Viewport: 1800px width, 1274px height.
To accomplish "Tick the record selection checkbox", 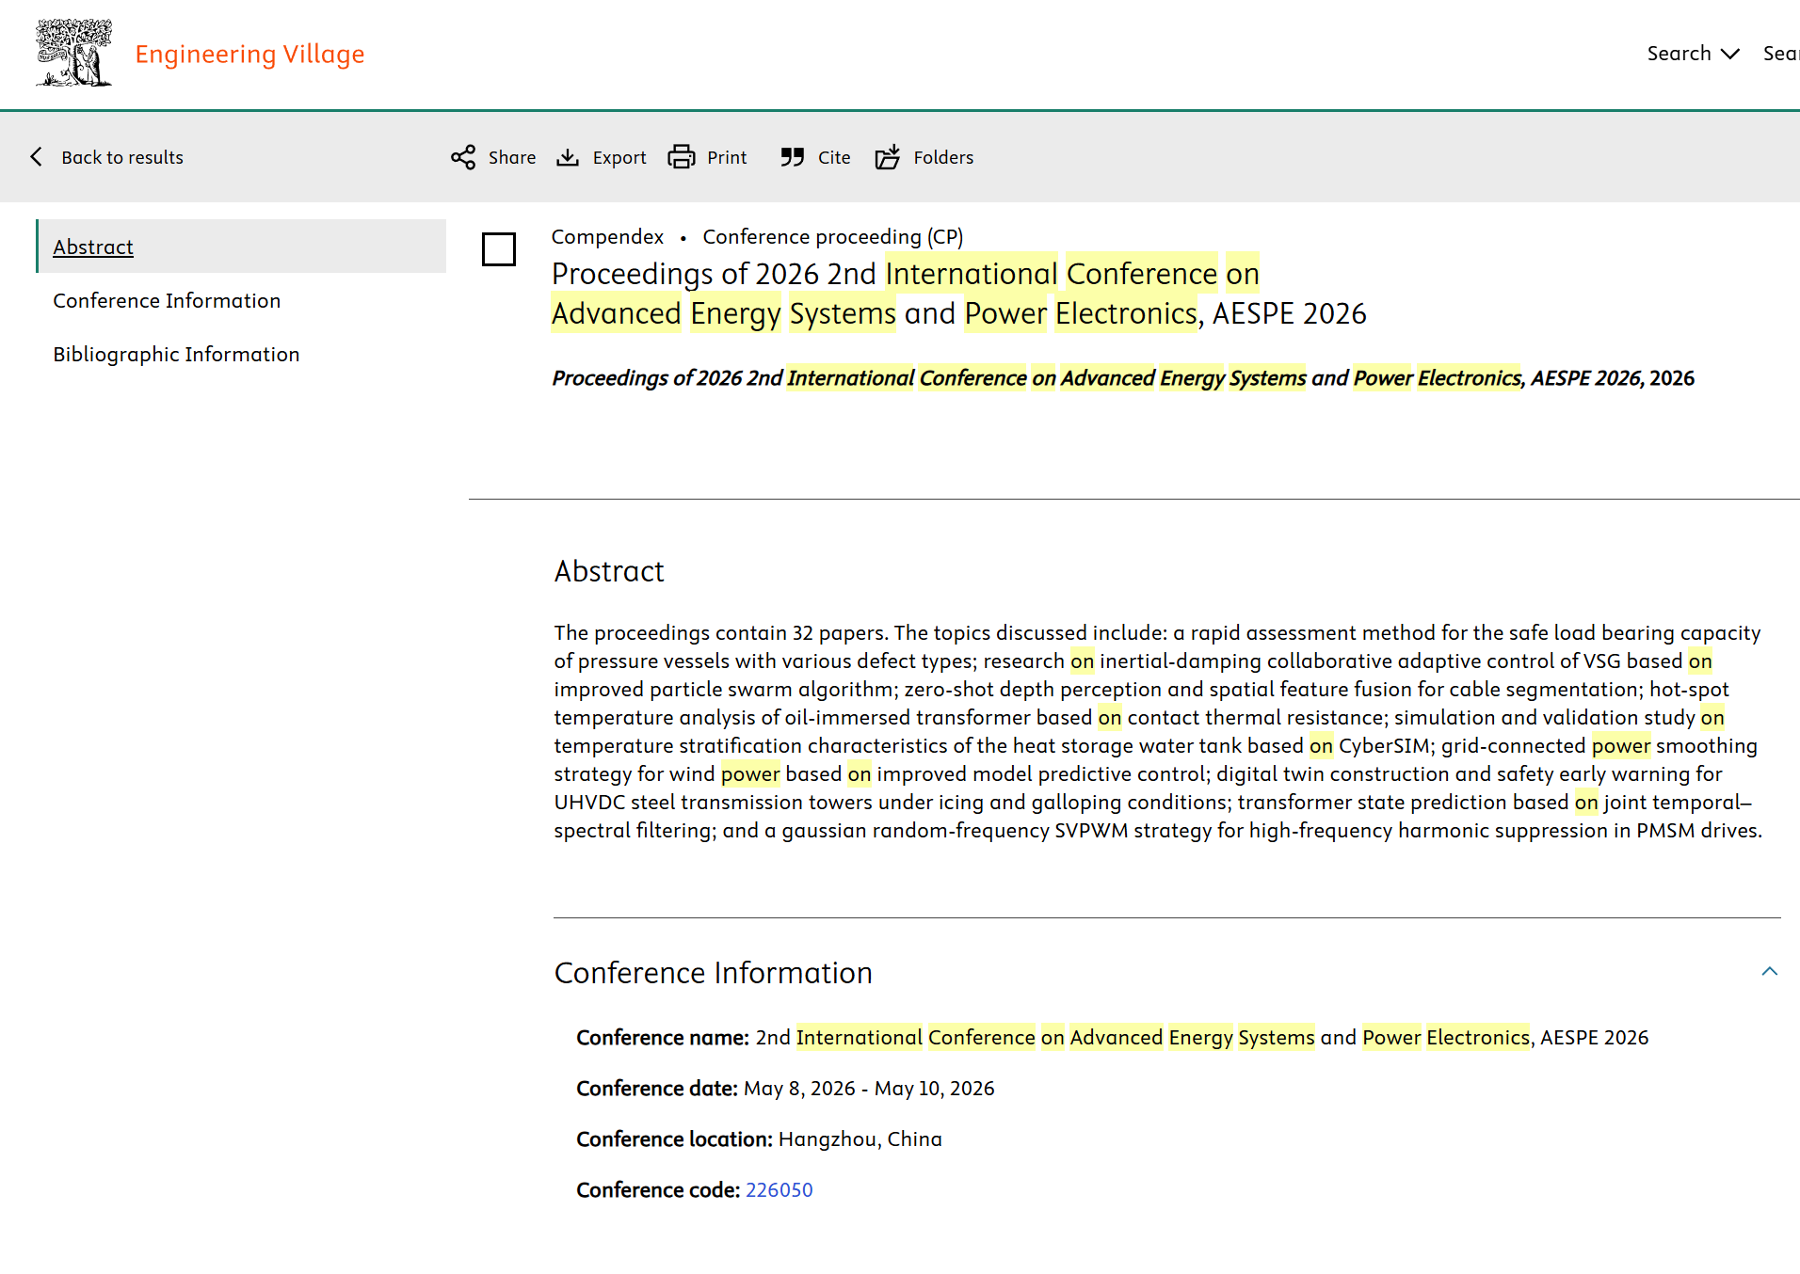I will (x=499, y=249).
